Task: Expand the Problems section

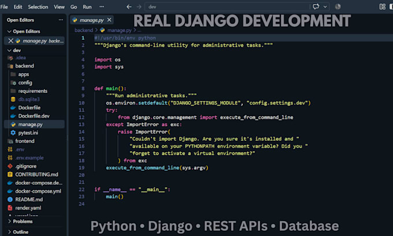Action: click(x=20, y=222)
